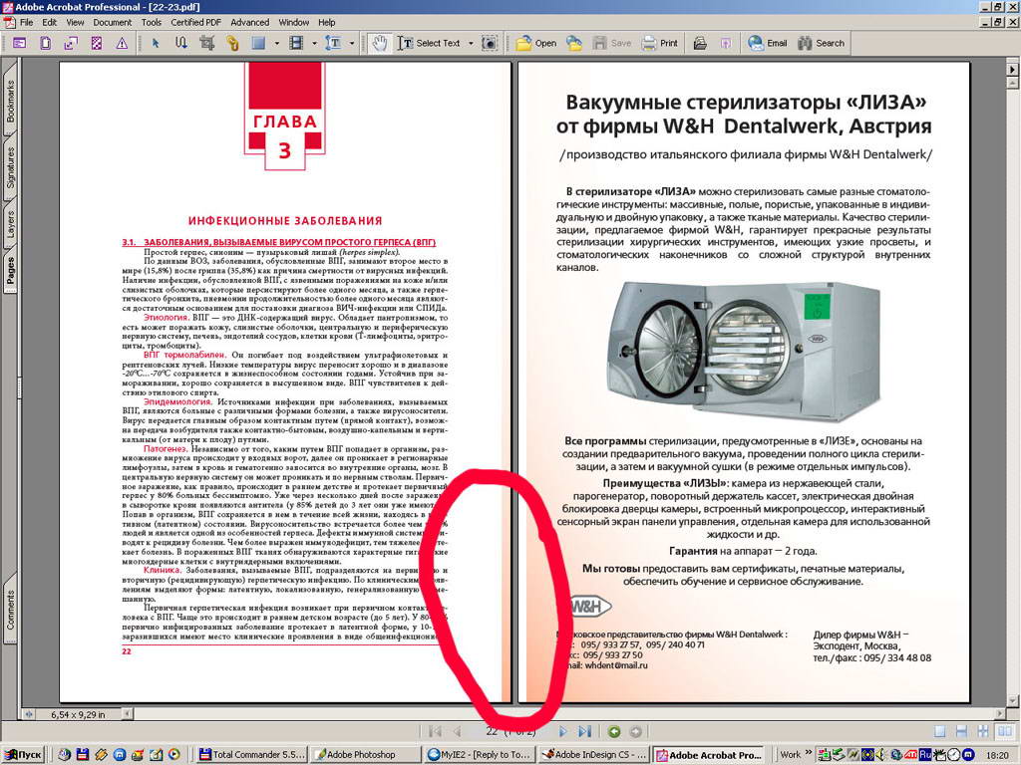Switch to Total Commander in taskbar

250,755
